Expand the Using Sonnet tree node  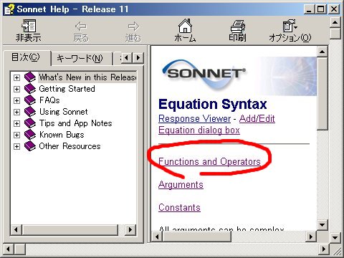pos(16,112)
